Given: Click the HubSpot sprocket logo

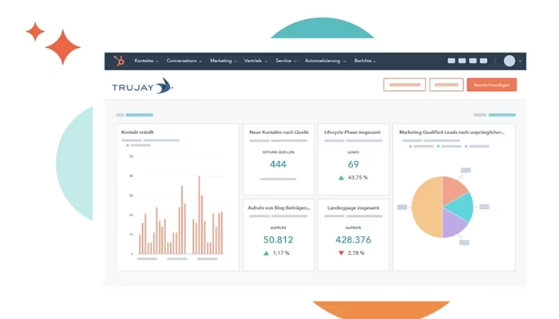Looking at the screenshot, I should [120, 61].
